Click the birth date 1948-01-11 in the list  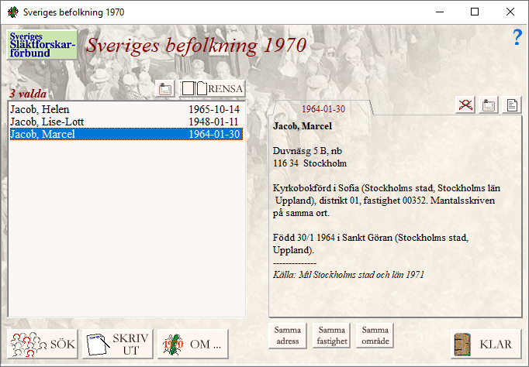(213, 122)
